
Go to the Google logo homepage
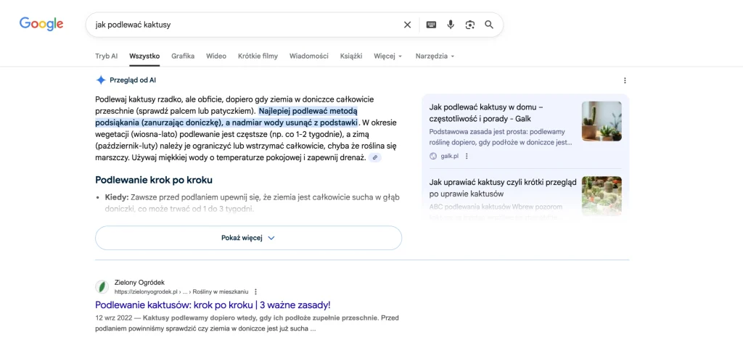tap(41, 24)
